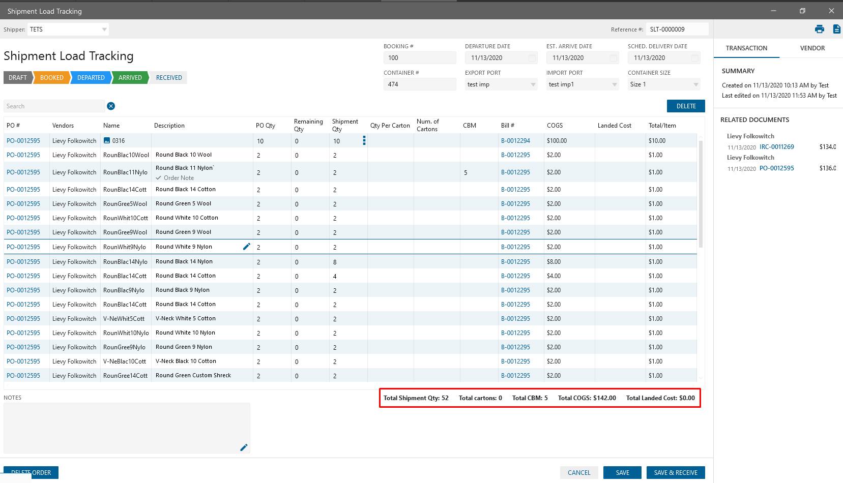843x483 pixels.
Task: Expand the Container Size dropdown
Action: point(696,84)
